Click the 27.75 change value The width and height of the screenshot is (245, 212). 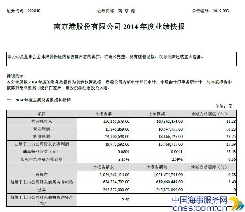click(x=231, y=137)
